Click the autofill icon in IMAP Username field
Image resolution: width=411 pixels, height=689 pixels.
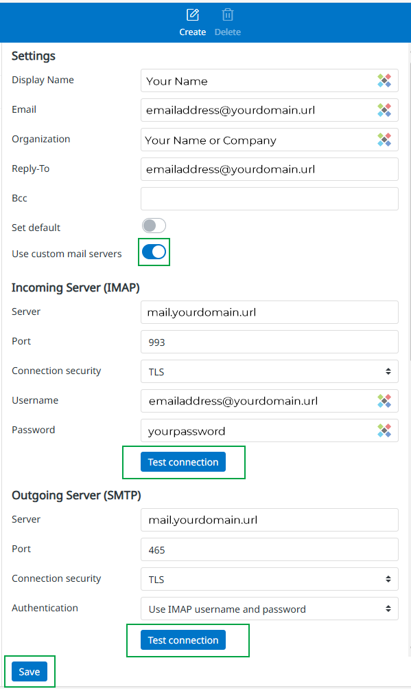[x=384, y=401]
